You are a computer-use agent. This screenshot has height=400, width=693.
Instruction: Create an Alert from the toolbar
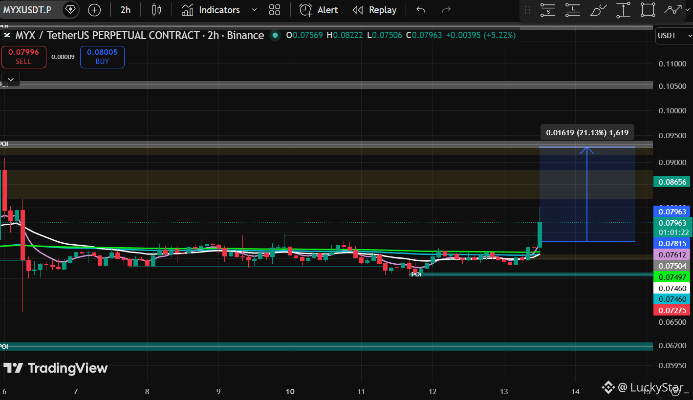click(319, 10)
